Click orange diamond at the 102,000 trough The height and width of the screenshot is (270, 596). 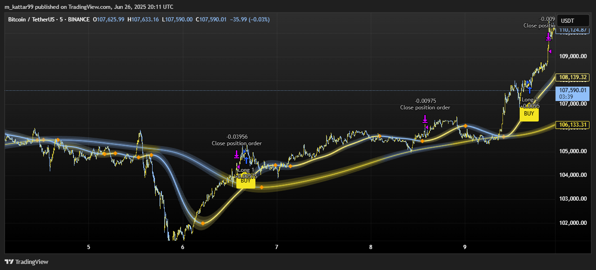(x=203, y=223)
